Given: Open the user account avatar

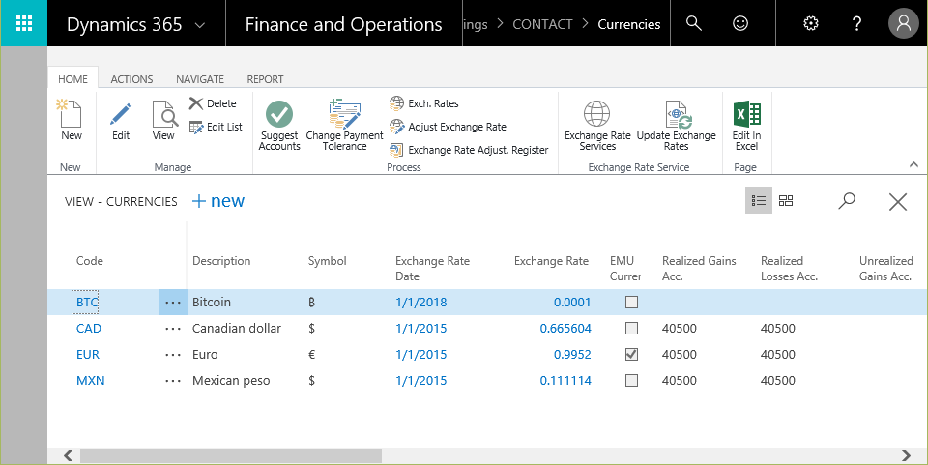Looking at the screenshot, I should pos(903,23).
